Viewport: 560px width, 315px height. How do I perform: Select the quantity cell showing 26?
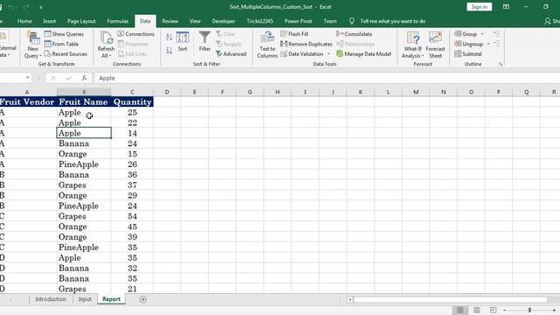[x=132, y=164]
